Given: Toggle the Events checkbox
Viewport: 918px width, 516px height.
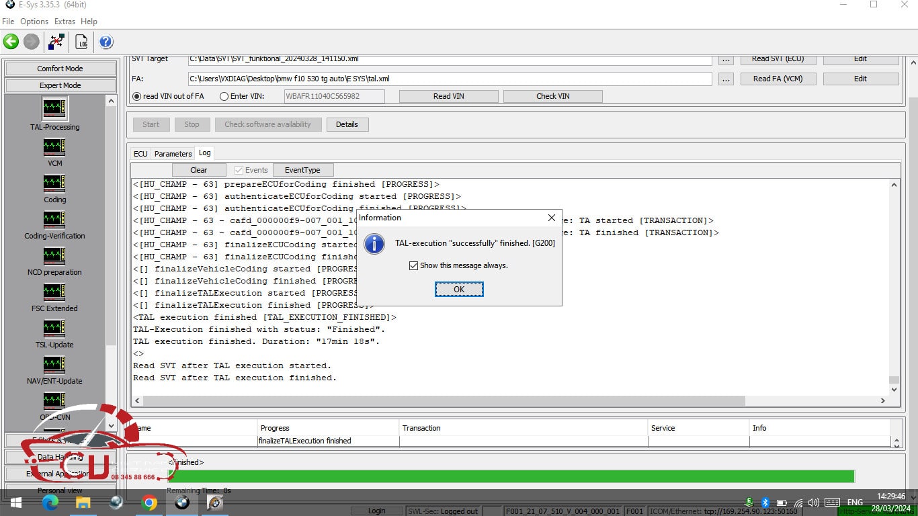Looking at the screenshot, I should point(239,170).
